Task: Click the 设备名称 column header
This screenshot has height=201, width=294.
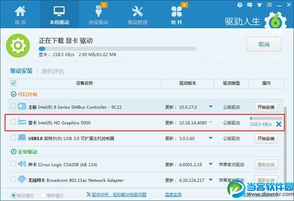Action: pyautogui.click(x=84, y=83)
